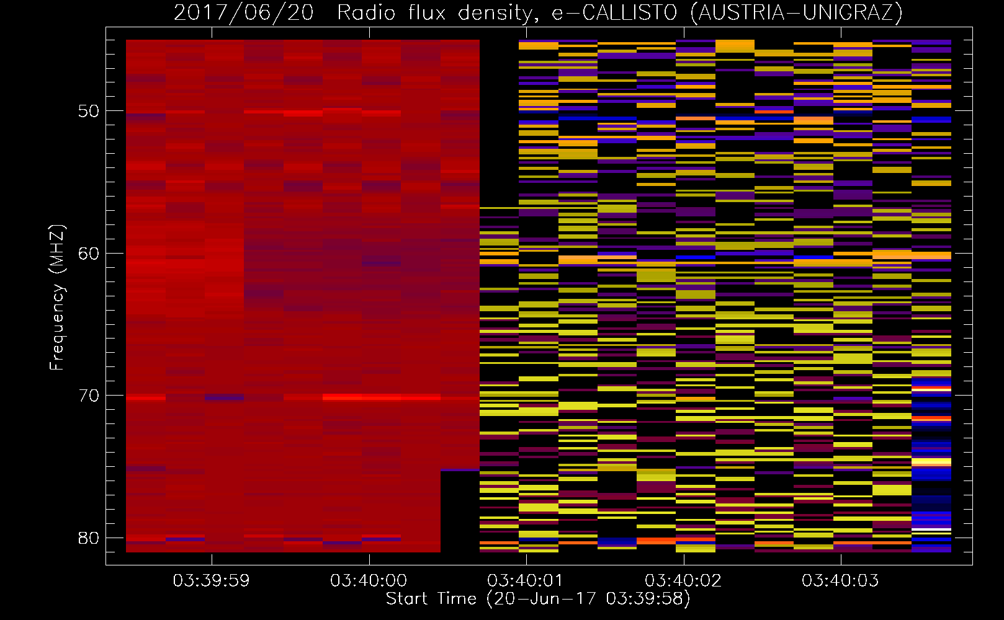Click the plot title "2017/06/20 Radio flux density, e-CALLISTO (AUSTRIA-UNIGRAZ)"
This screenshot has width=1004, height=620.
click(538, 12)
